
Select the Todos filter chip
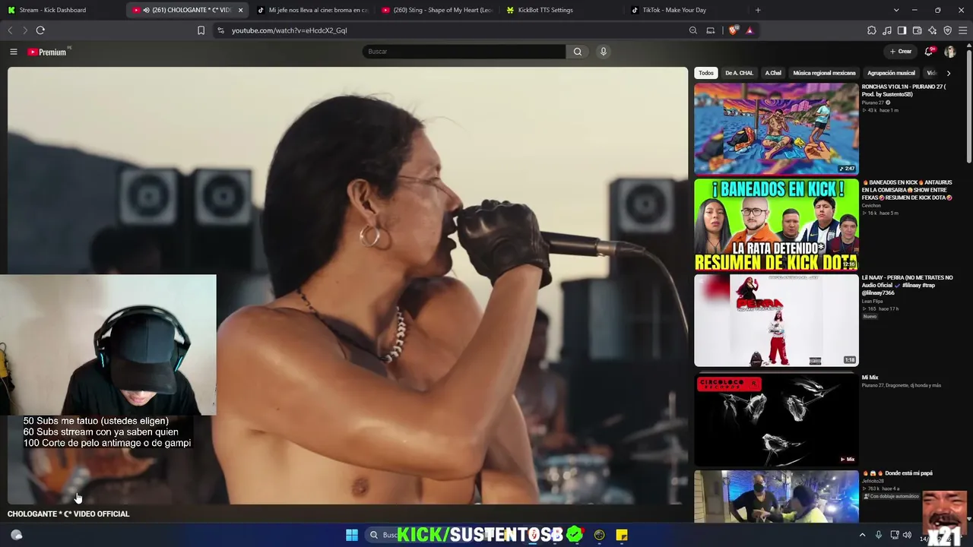(706, 73)
